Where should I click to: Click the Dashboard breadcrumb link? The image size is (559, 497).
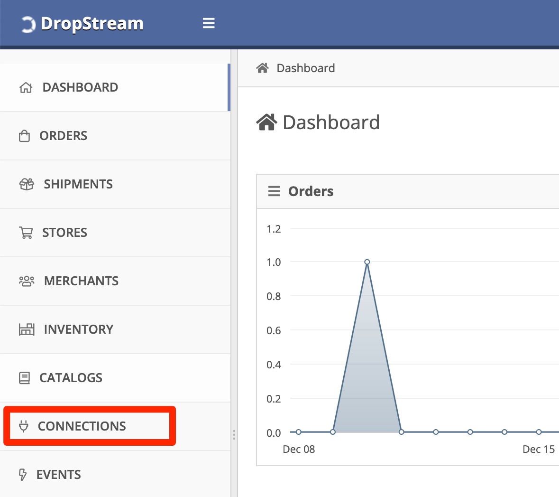pyautogui.click(x=305, y=68)
